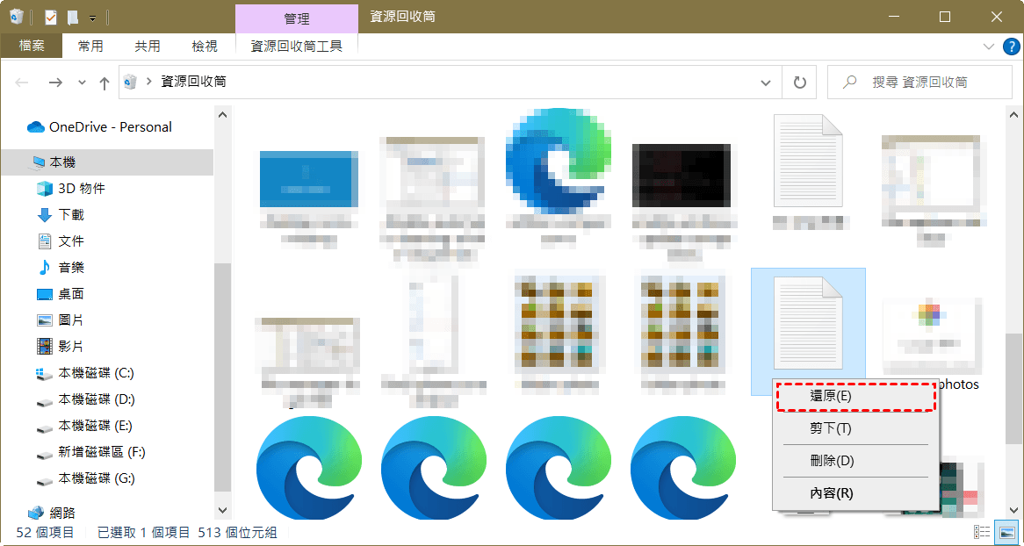Switch to the 常用 ribbon tab
This screenshot has width=1024, height=546.
(90, 46)
